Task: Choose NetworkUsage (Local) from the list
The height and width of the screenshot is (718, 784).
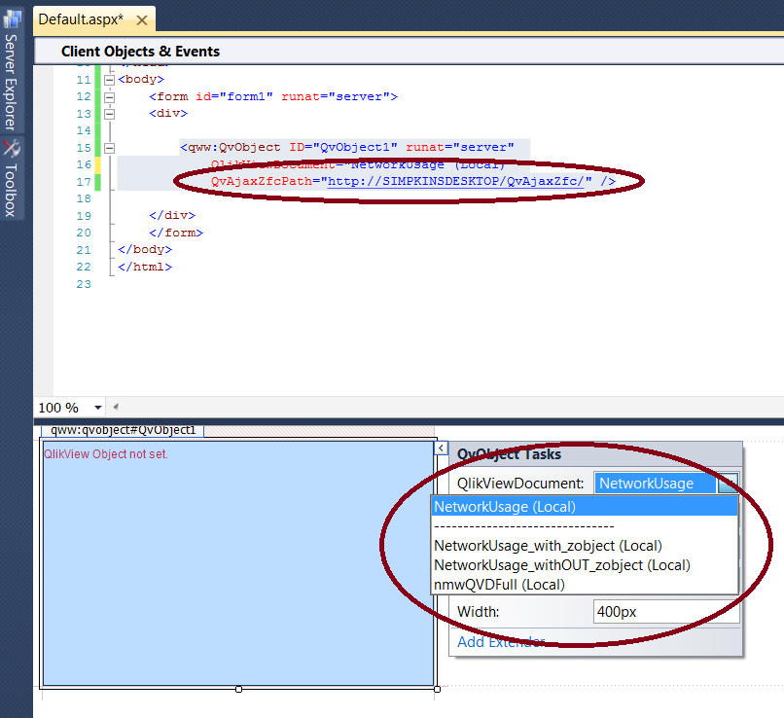Action: click(505, 507)
